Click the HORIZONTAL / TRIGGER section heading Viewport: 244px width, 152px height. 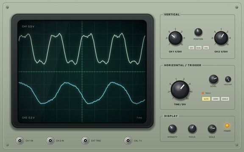pos(183,65)
